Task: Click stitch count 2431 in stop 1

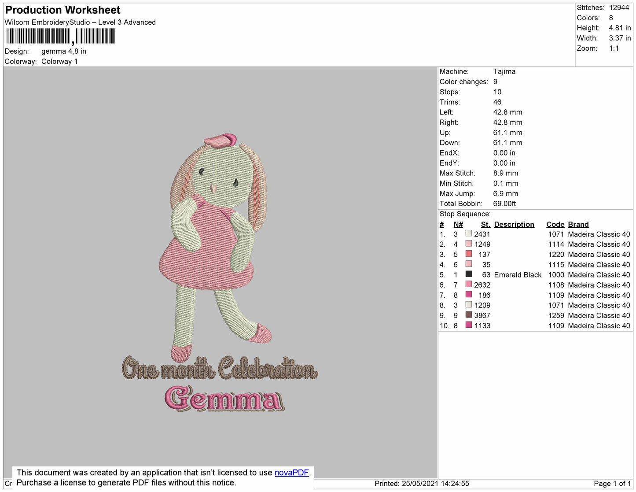Action: coord(482,234)
